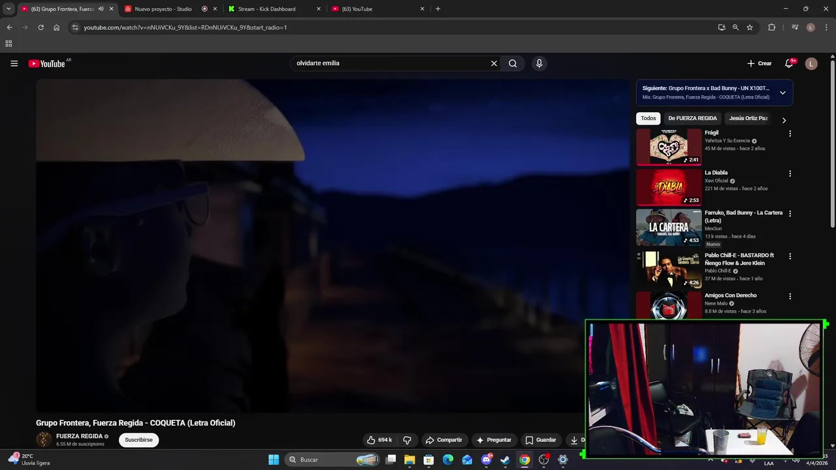
Task: Open the Chrome profile avatar
Action: pos(811,27)
